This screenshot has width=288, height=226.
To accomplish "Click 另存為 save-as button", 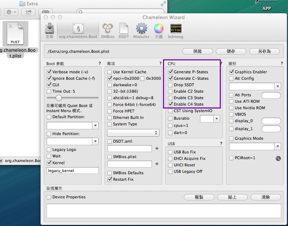I will tap(264, 51).
